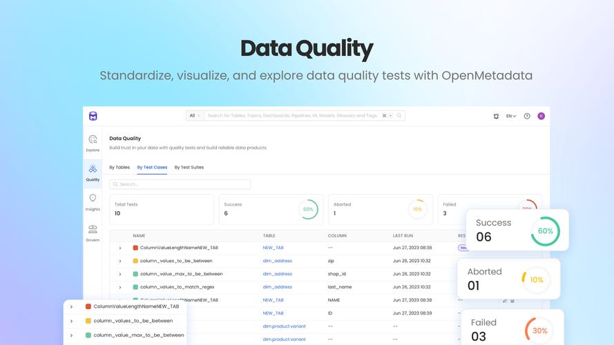Click the last_name column cell
This screenshot has width=614, height=345.
[340, 287]
